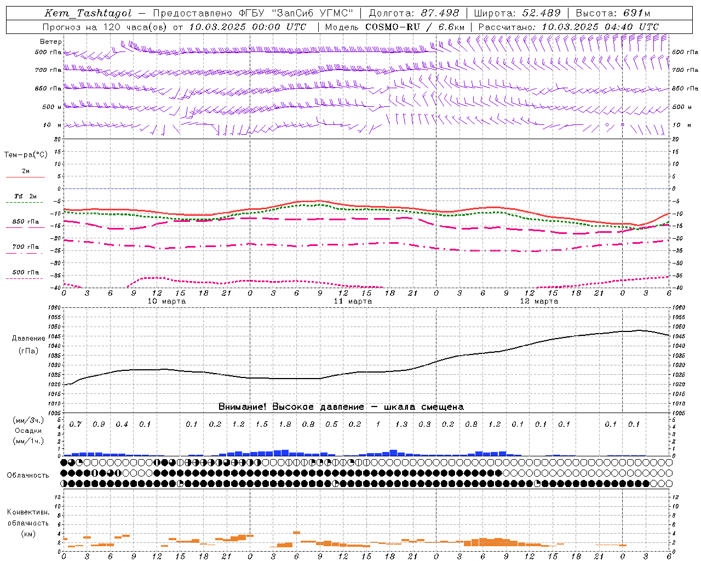Click the Долгота: 87.498 value

click(415, 13)
